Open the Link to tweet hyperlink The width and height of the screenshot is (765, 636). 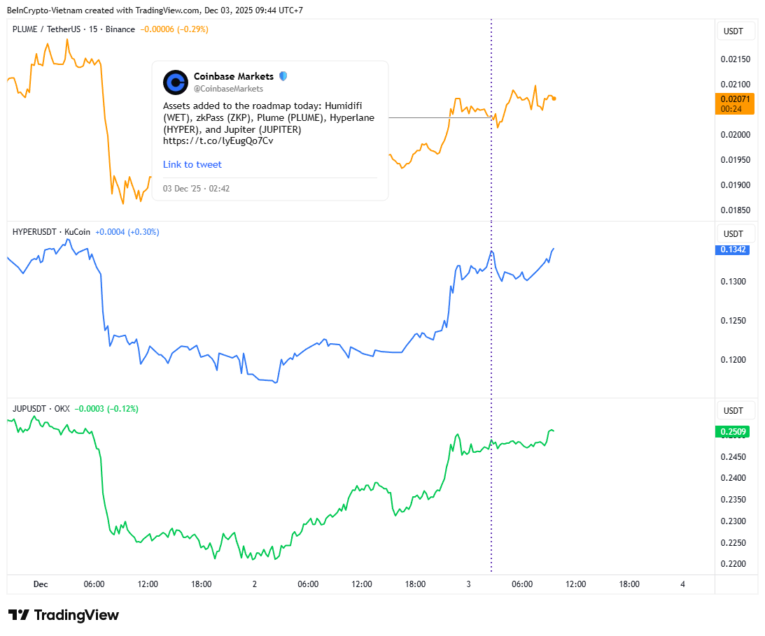point(192,164)
